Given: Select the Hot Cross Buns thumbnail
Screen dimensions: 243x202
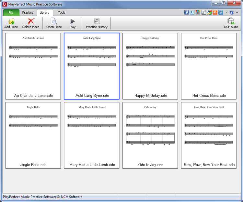Looking at the screenshot, I should click(209, 66).
